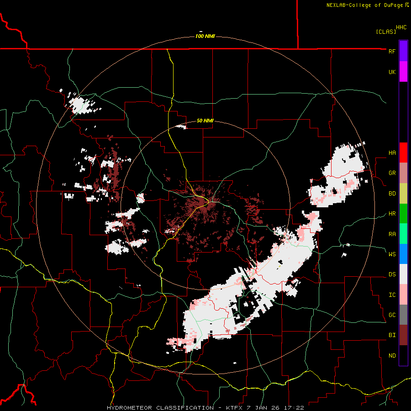Click the GR legend label text
This screenshot has width=411, height=411.
point(392,173)
